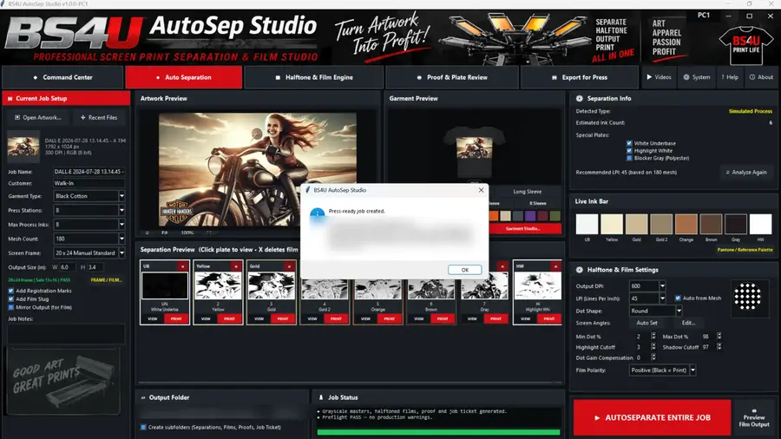The image size is (781, 439).
Task: Enable Mirror Output for Film
Action: pos(11,307)
